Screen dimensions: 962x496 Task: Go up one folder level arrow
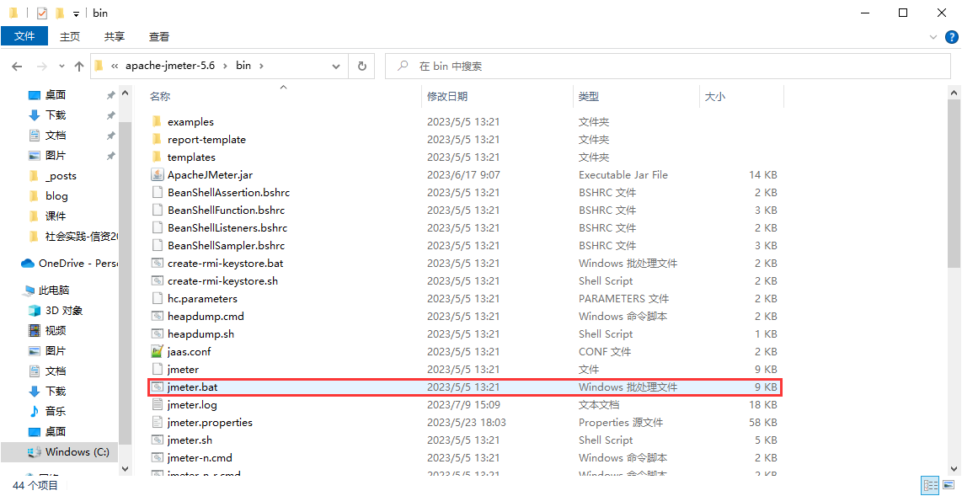tap(79, 66)
